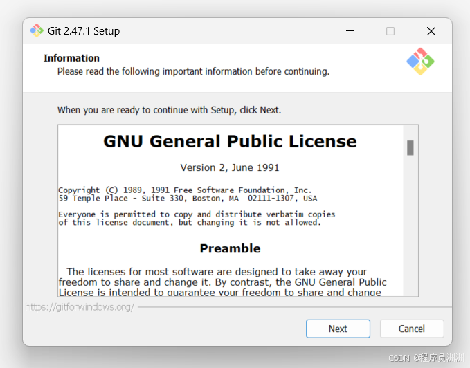The image size is (470, 368).
Task: Click the scrollbar track below the thumb
Action: (410, 225)
